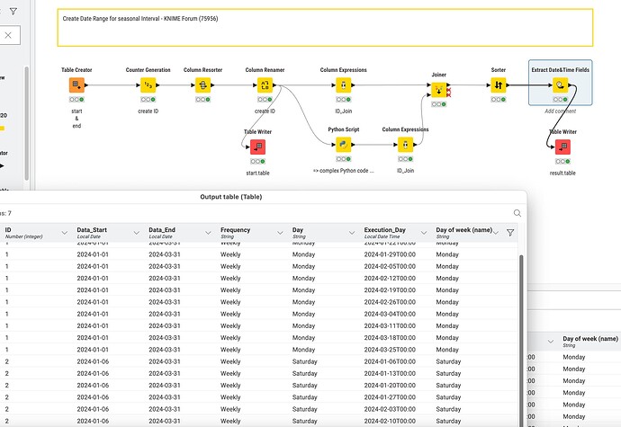Viewport: 621px width, 427px height.
Task: Select the Python Script node
Action: (344, 145)
